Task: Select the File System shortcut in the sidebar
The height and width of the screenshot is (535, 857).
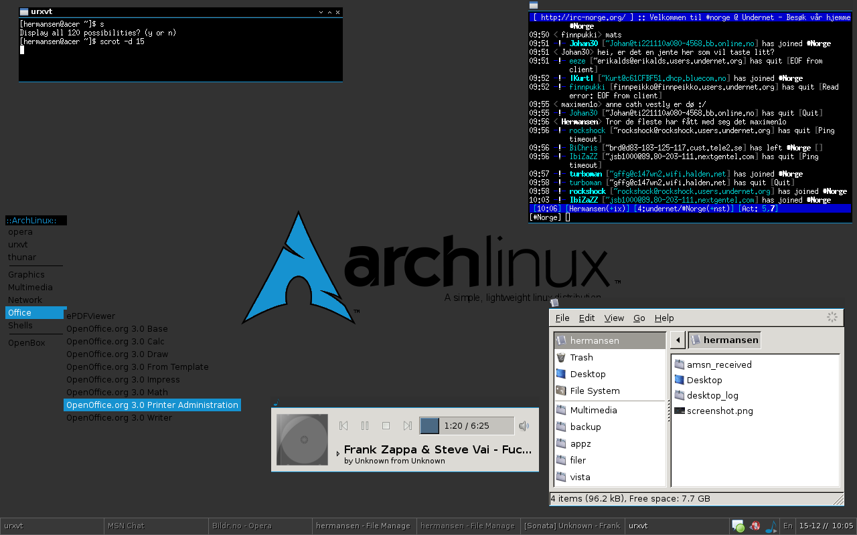Action: (x=610, y=391)
